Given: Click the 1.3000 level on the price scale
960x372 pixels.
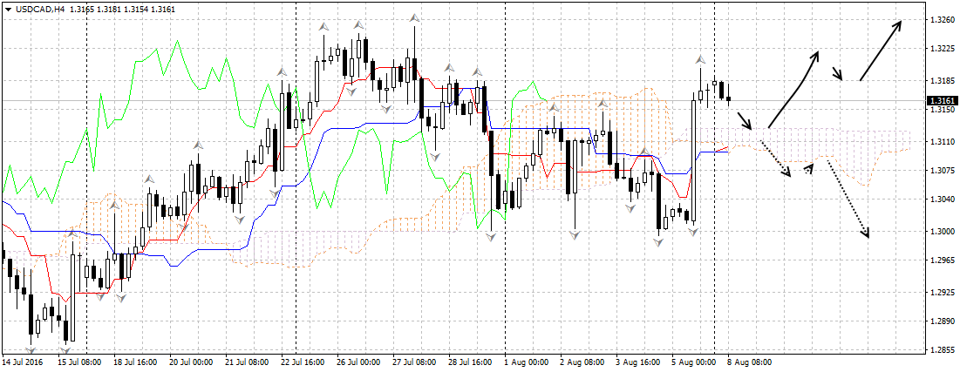Looking at the screenshot, I should pos(941,231).
